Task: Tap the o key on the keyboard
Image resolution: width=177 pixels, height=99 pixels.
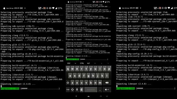Action: pyautogui.click(x=105, y=68)
